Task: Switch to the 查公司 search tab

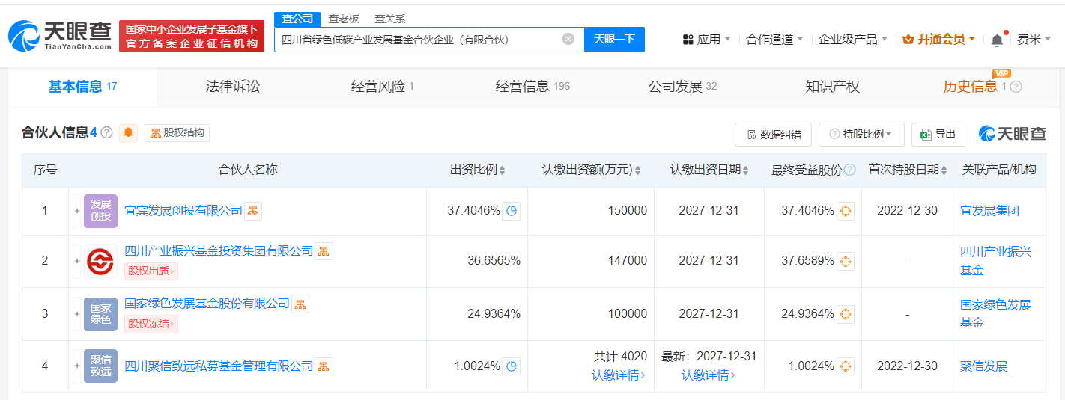Action: click(297, 19)
